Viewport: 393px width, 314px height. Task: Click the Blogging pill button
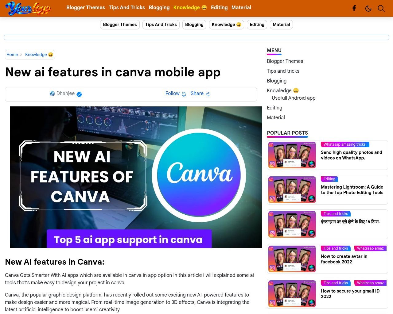(194, 25)
